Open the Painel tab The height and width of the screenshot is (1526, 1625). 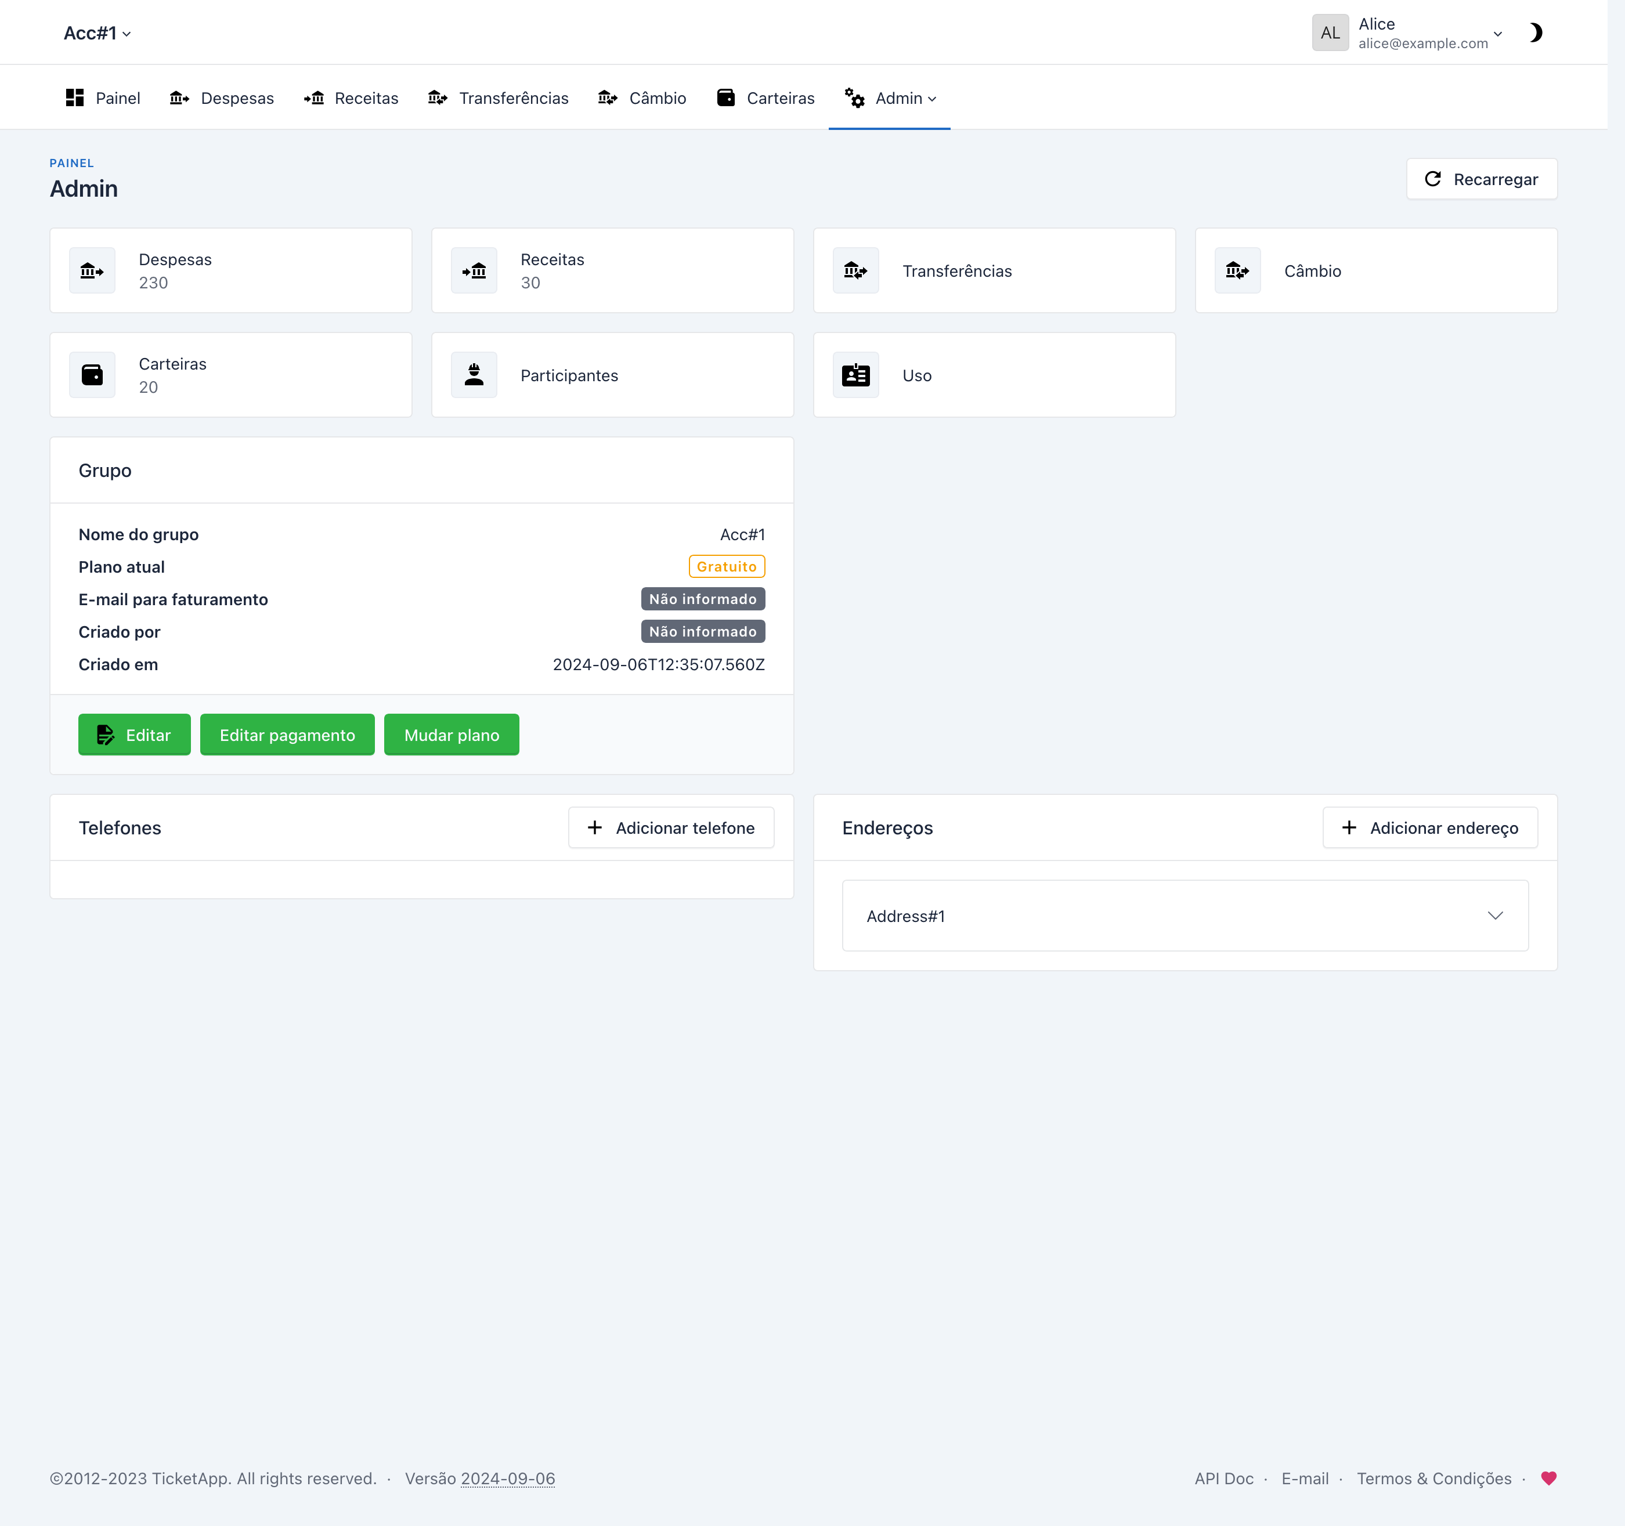click(x=103, y=98)
